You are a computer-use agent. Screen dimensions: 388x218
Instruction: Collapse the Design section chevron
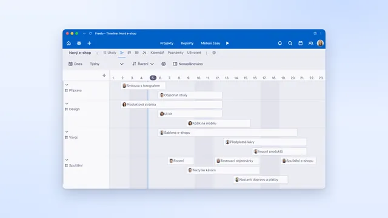click(67, 104)
